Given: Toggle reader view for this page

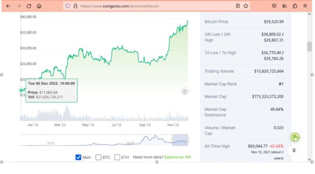Looking at the screenshot, I should pos(238,6).
